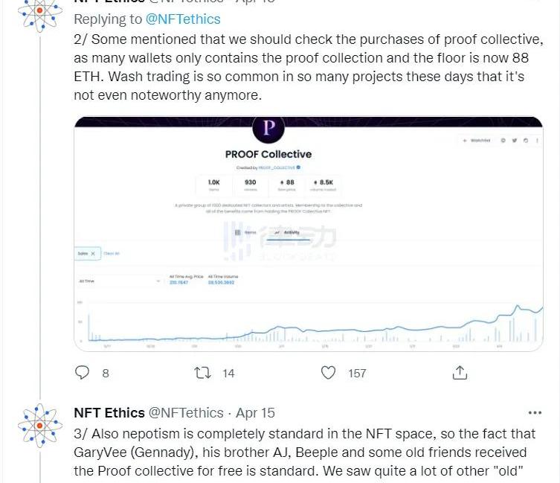Open the All Time range dropdown
Viewport: 560px width, 483px height.
119,281
